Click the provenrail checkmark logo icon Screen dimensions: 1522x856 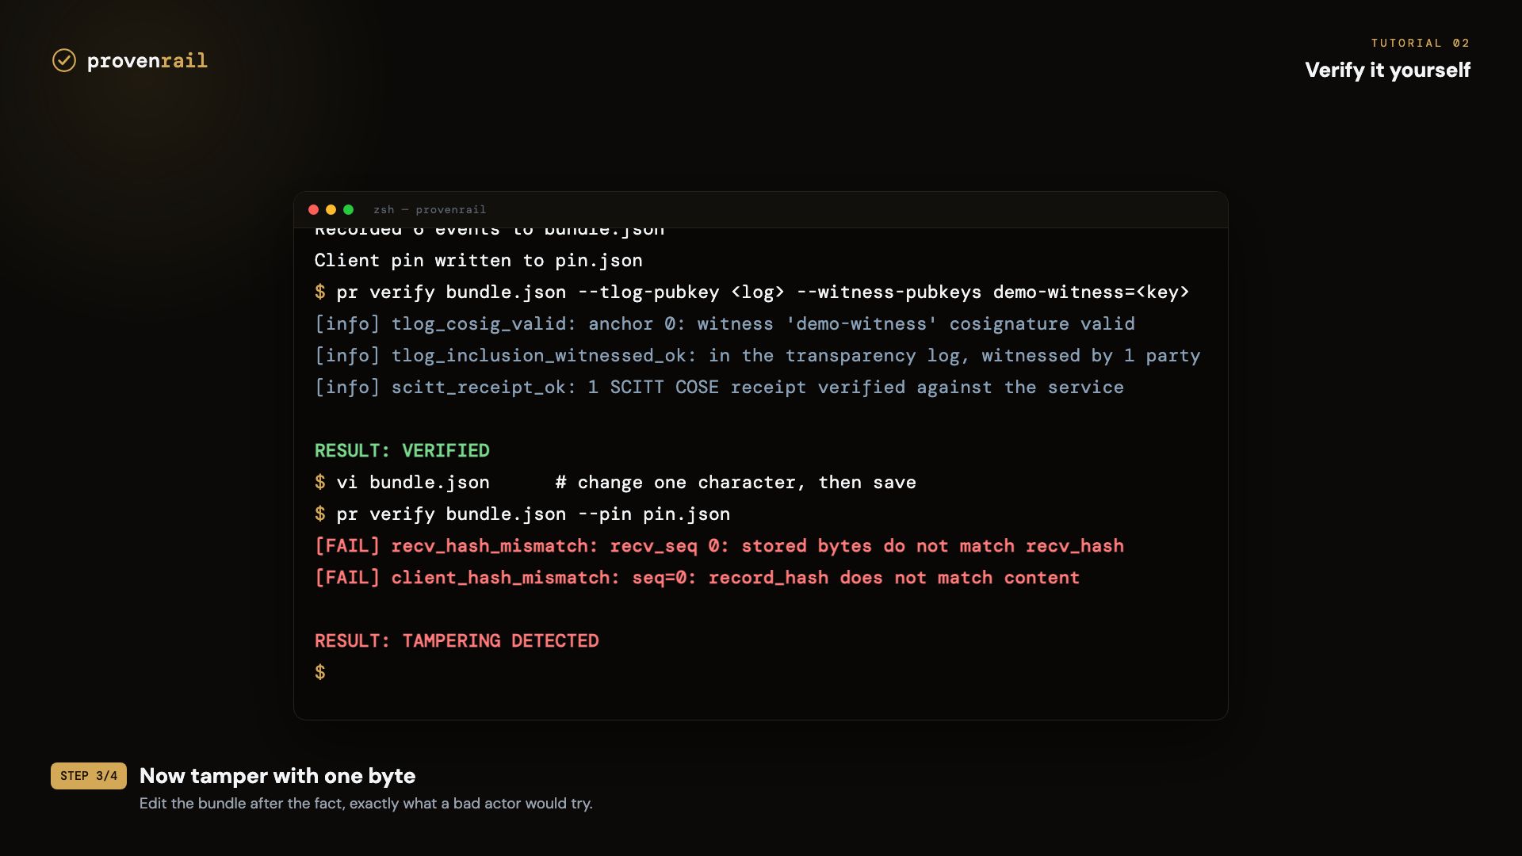tap(64, 60)
